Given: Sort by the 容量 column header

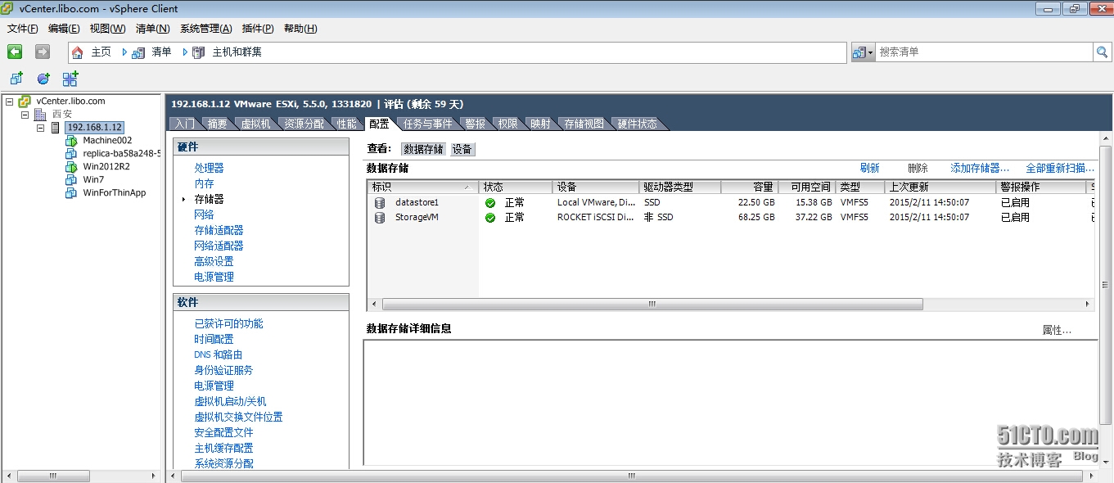Looking at the screenshot, I should tap(750, 187).
